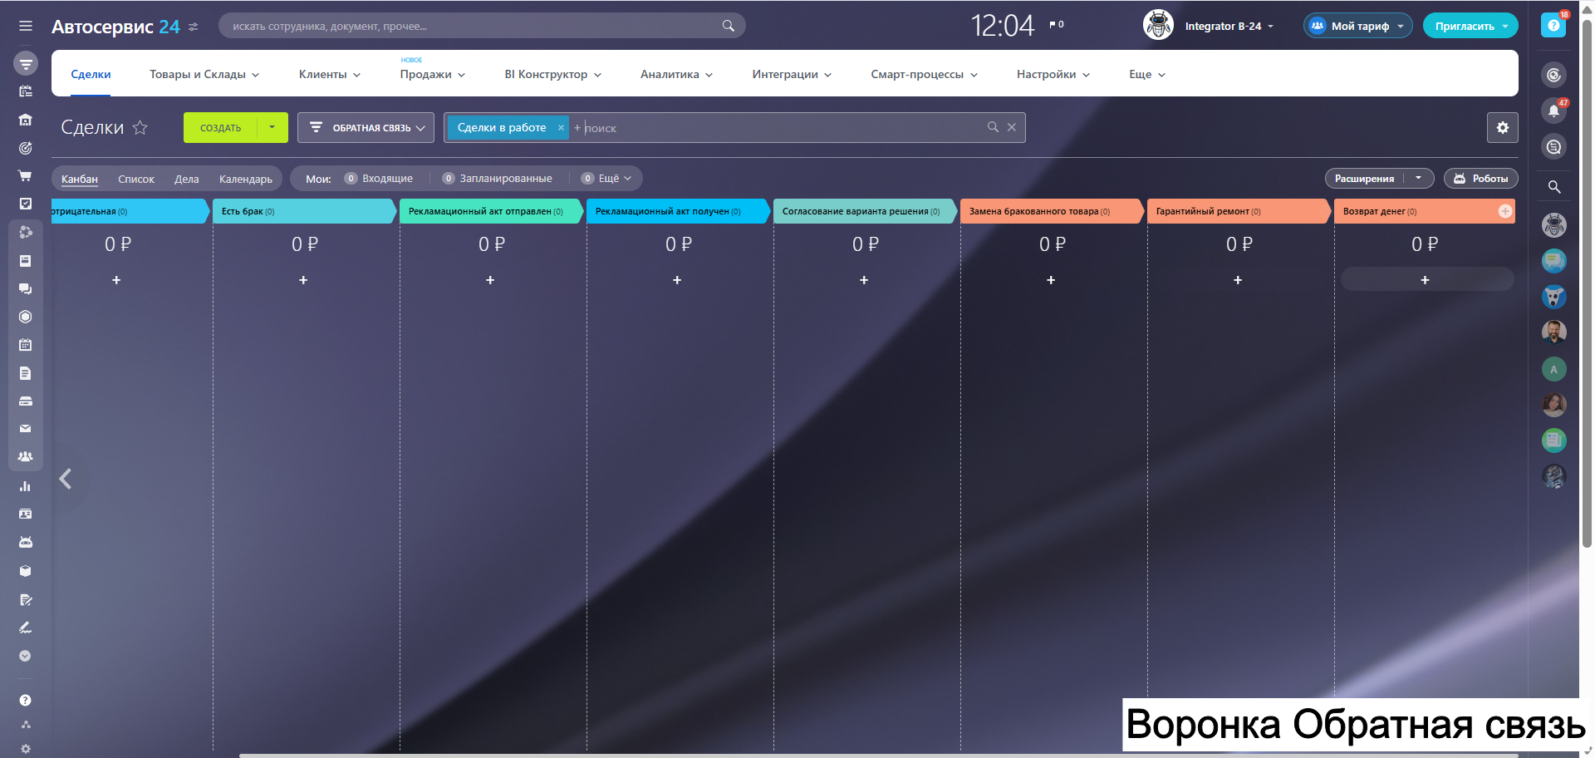
Task: Click the blue help widget with 18 badge
Action: coord(1553,25)
